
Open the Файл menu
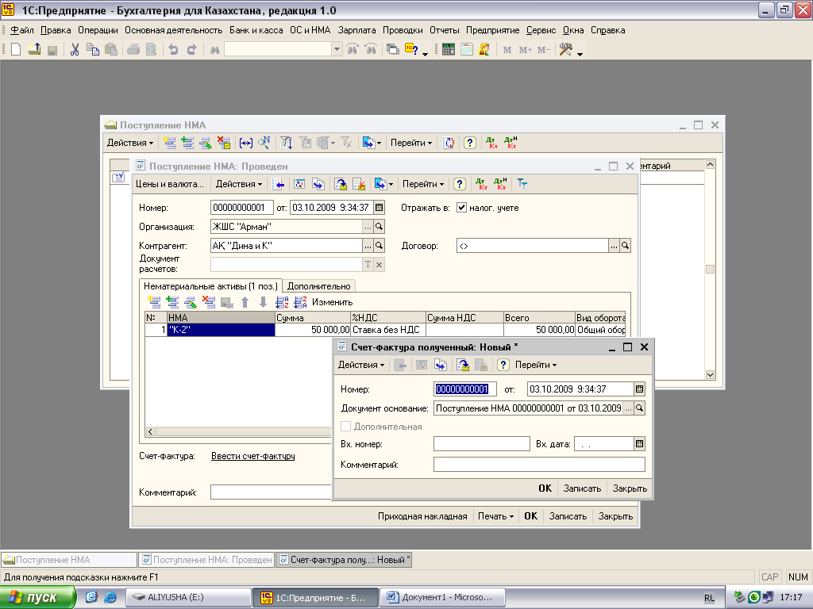click(x=21, y=30)
